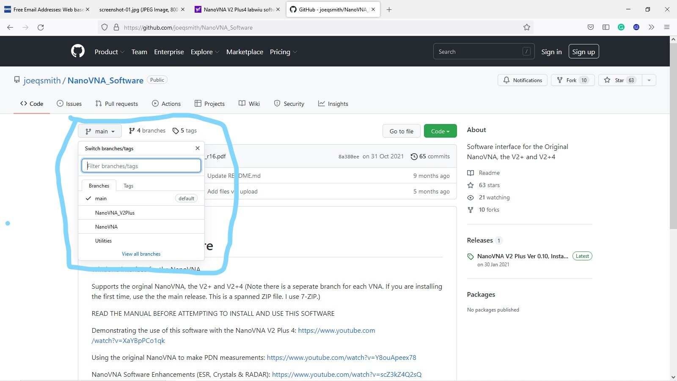
Task: Click the GitHub Octocat logo
Action: (78, 51)
